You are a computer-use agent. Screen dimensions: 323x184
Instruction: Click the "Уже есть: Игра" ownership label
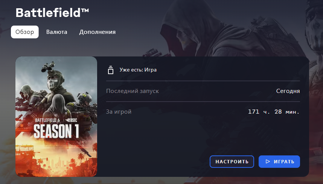(x=138, y=70)
